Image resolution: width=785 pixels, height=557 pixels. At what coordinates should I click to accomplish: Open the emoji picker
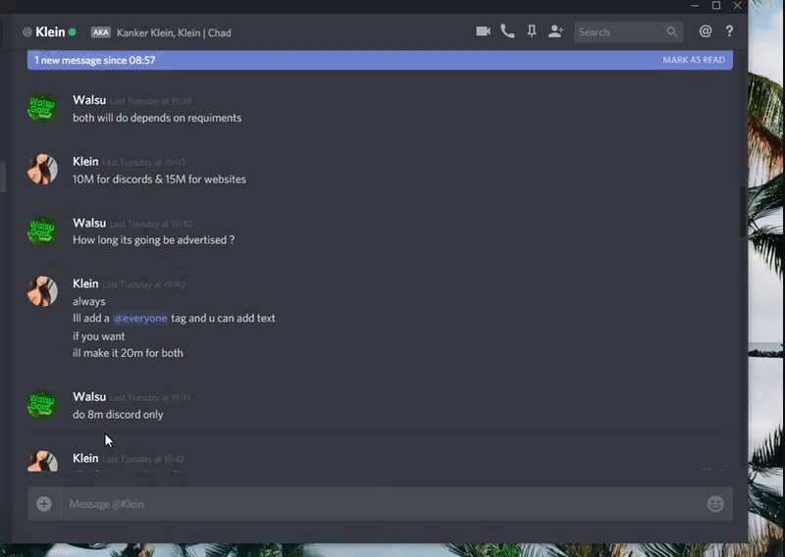tap(715, 503)
